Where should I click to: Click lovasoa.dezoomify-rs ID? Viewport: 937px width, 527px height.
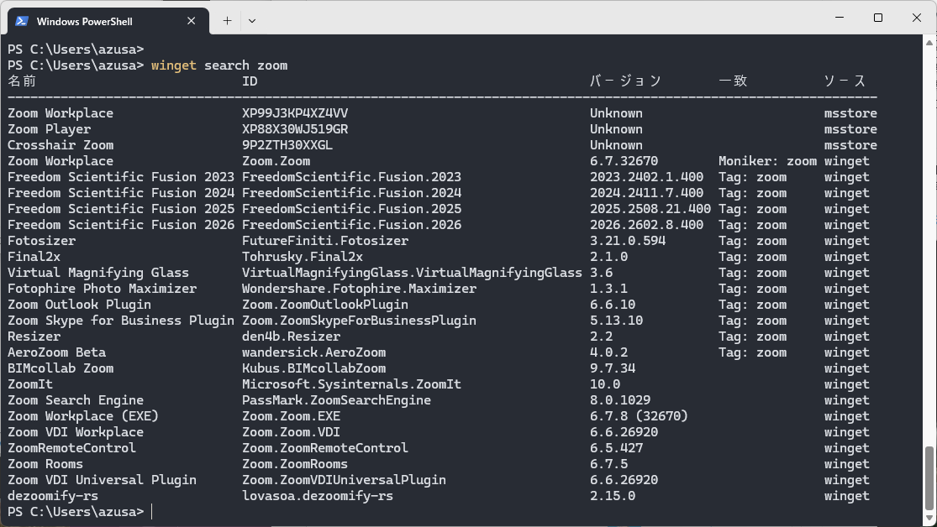(x=318, y=496)
